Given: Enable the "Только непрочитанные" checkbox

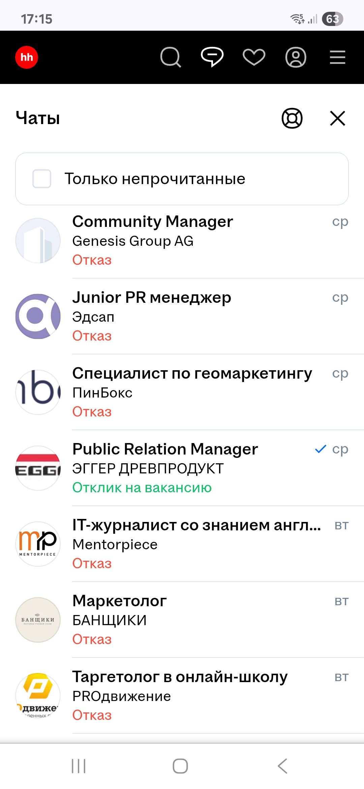Looking at the screenshot, I should 42,179.
